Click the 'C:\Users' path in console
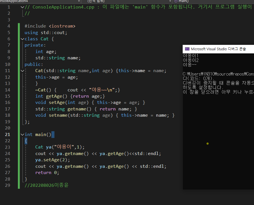This screenshot has height=205, width=254. click(218, 74)
